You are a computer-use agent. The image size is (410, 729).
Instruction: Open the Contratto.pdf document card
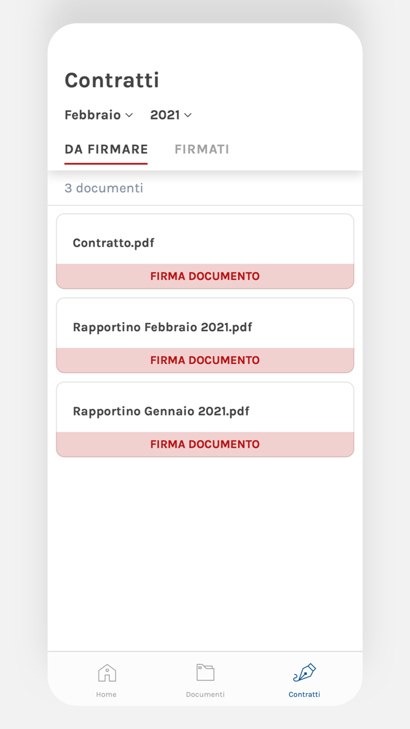click(204, 243)
